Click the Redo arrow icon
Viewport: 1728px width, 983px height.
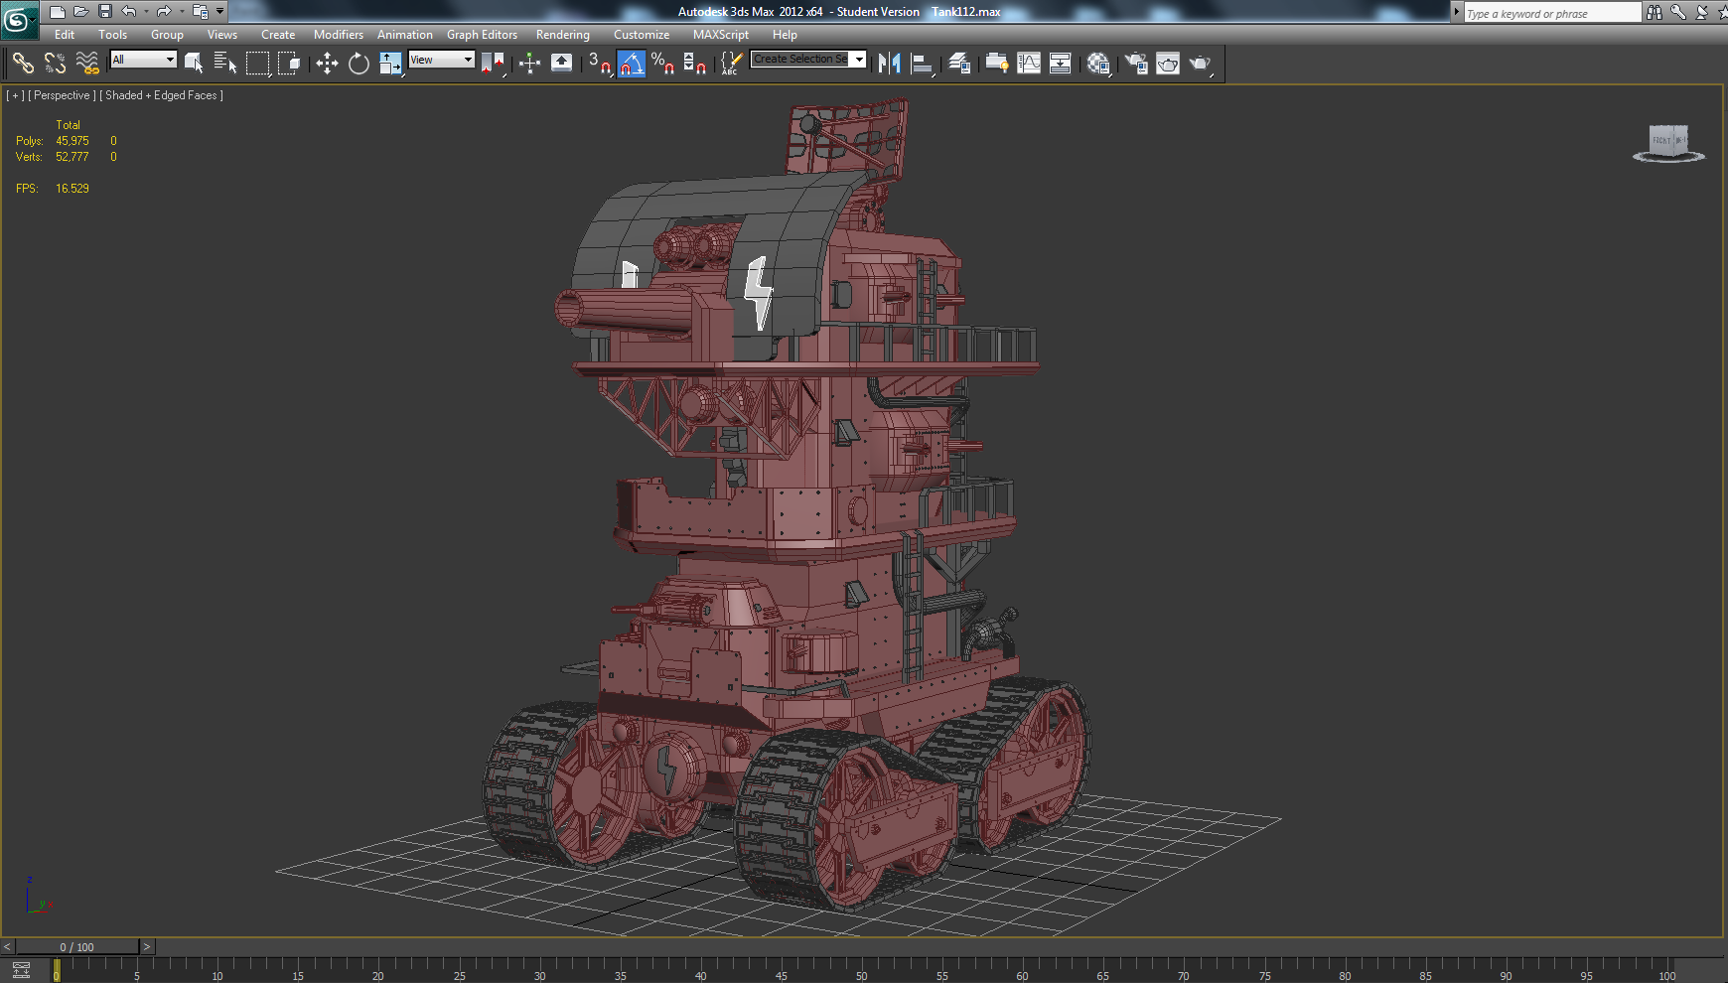[x=164, y=12]
